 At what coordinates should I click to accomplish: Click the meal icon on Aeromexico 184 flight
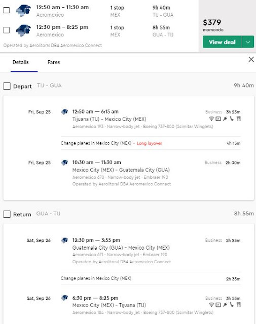pos(239,305)
